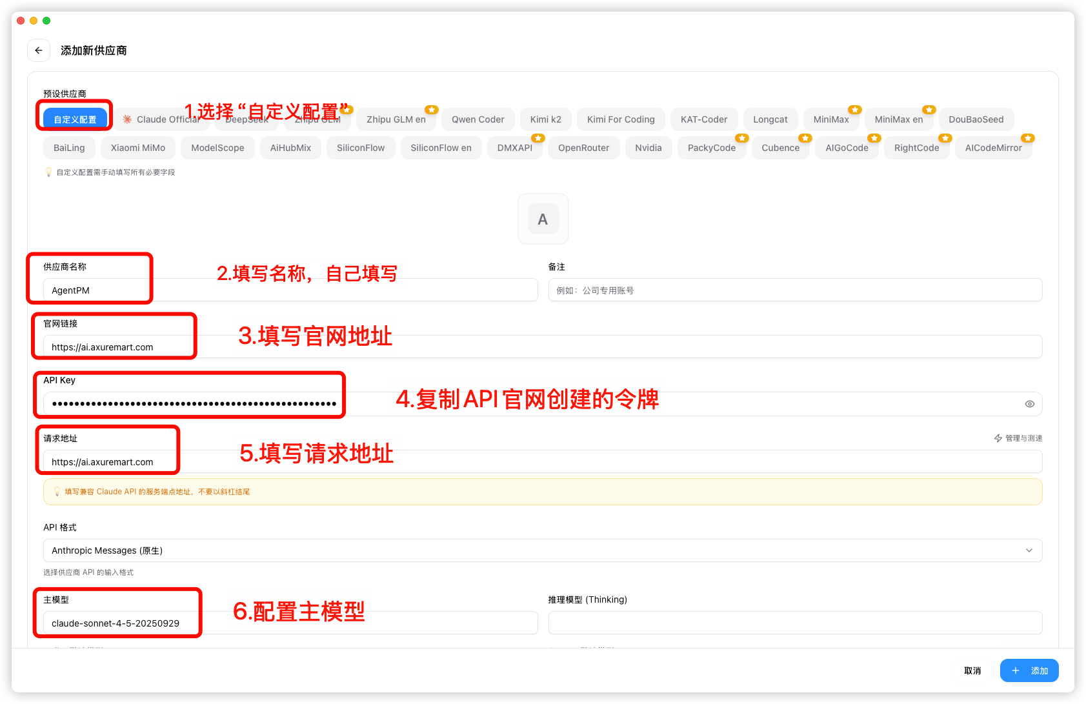Select Kimi k2 provider preset
The width and height of the screenshot is (1086, 704).
pyautogui.click(x=546, y=119)
